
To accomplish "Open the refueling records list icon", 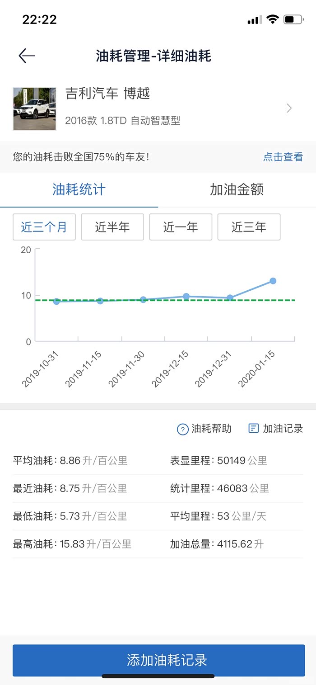I will (254, 428).
